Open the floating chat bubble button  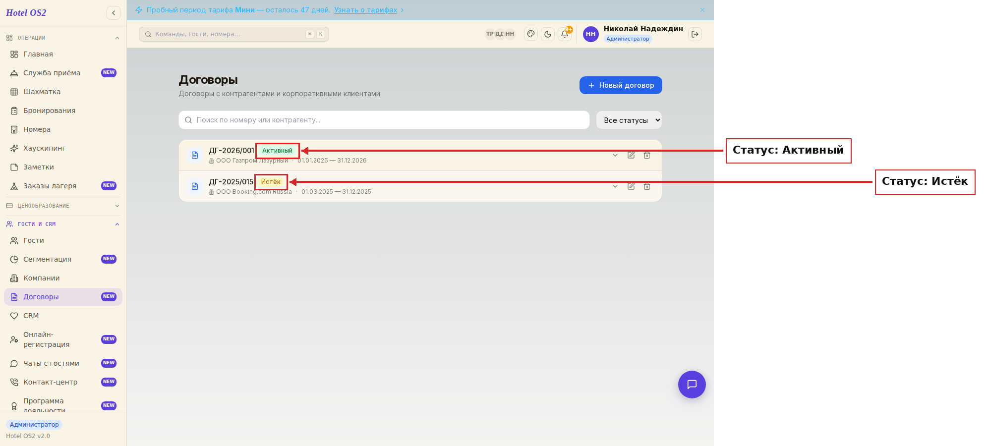[x=692, y=385]
